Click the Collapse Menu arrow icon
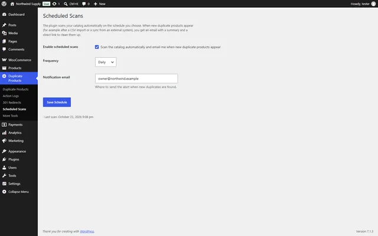Viewport: 378px width, 236px height. click(x=4, y=192)
